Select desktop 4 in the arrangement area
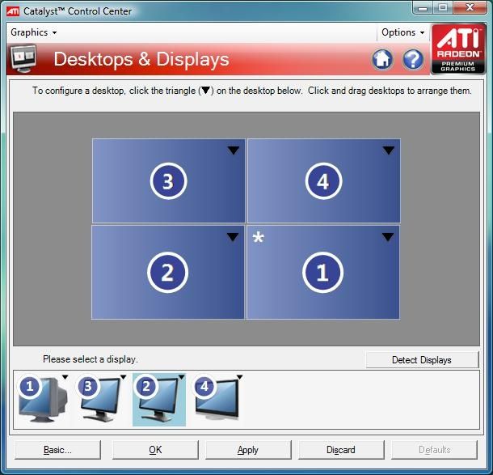 pyautogui.click(x=324, y=180)
